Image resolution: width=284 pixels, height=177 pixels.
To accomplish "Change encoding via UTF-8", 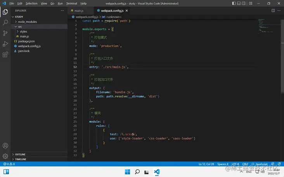I will pyautogui.click(x=235, y=164).
